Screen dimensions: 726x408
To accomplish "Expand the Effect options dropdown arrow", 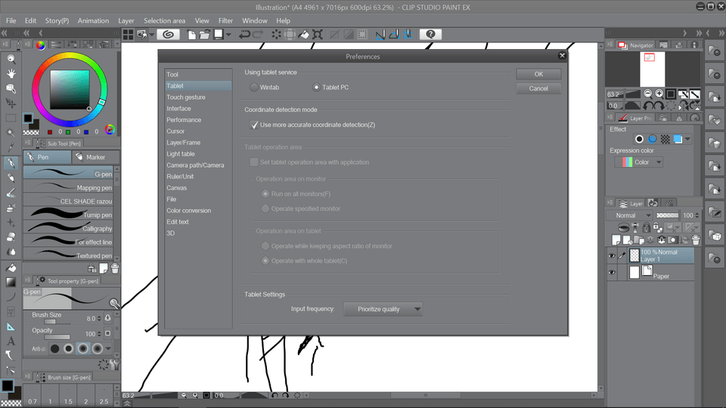I will 688,139.
